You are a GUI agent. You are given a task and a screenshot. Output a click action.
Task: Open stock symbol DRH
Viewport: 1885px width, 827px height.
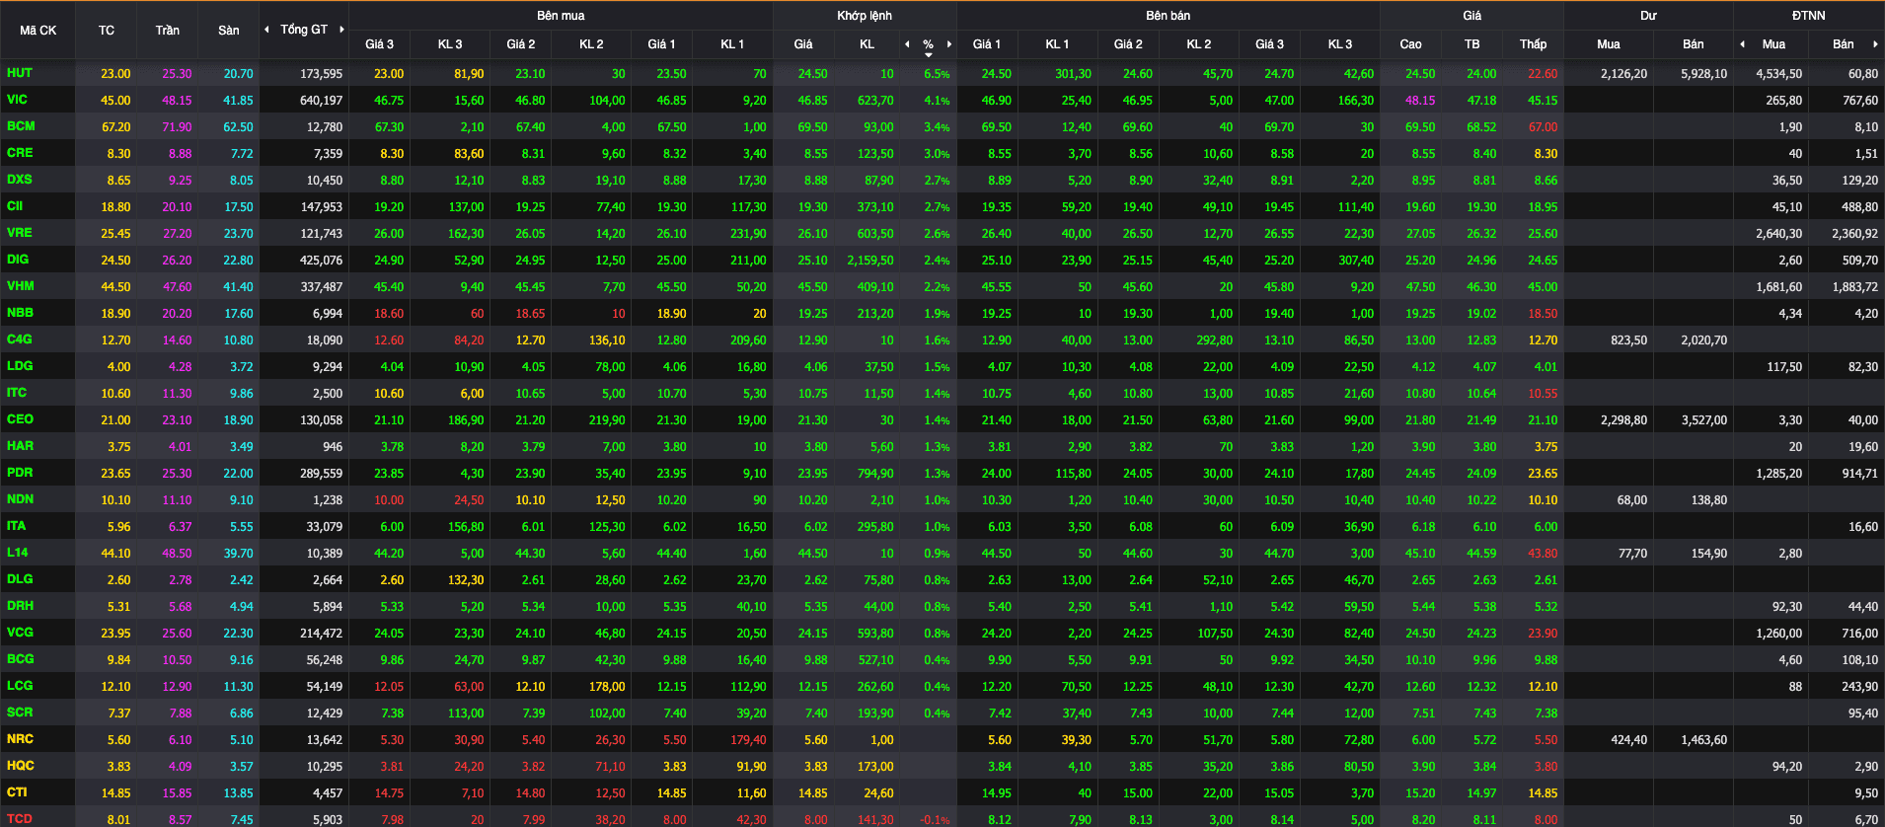[x=20, y=606]
